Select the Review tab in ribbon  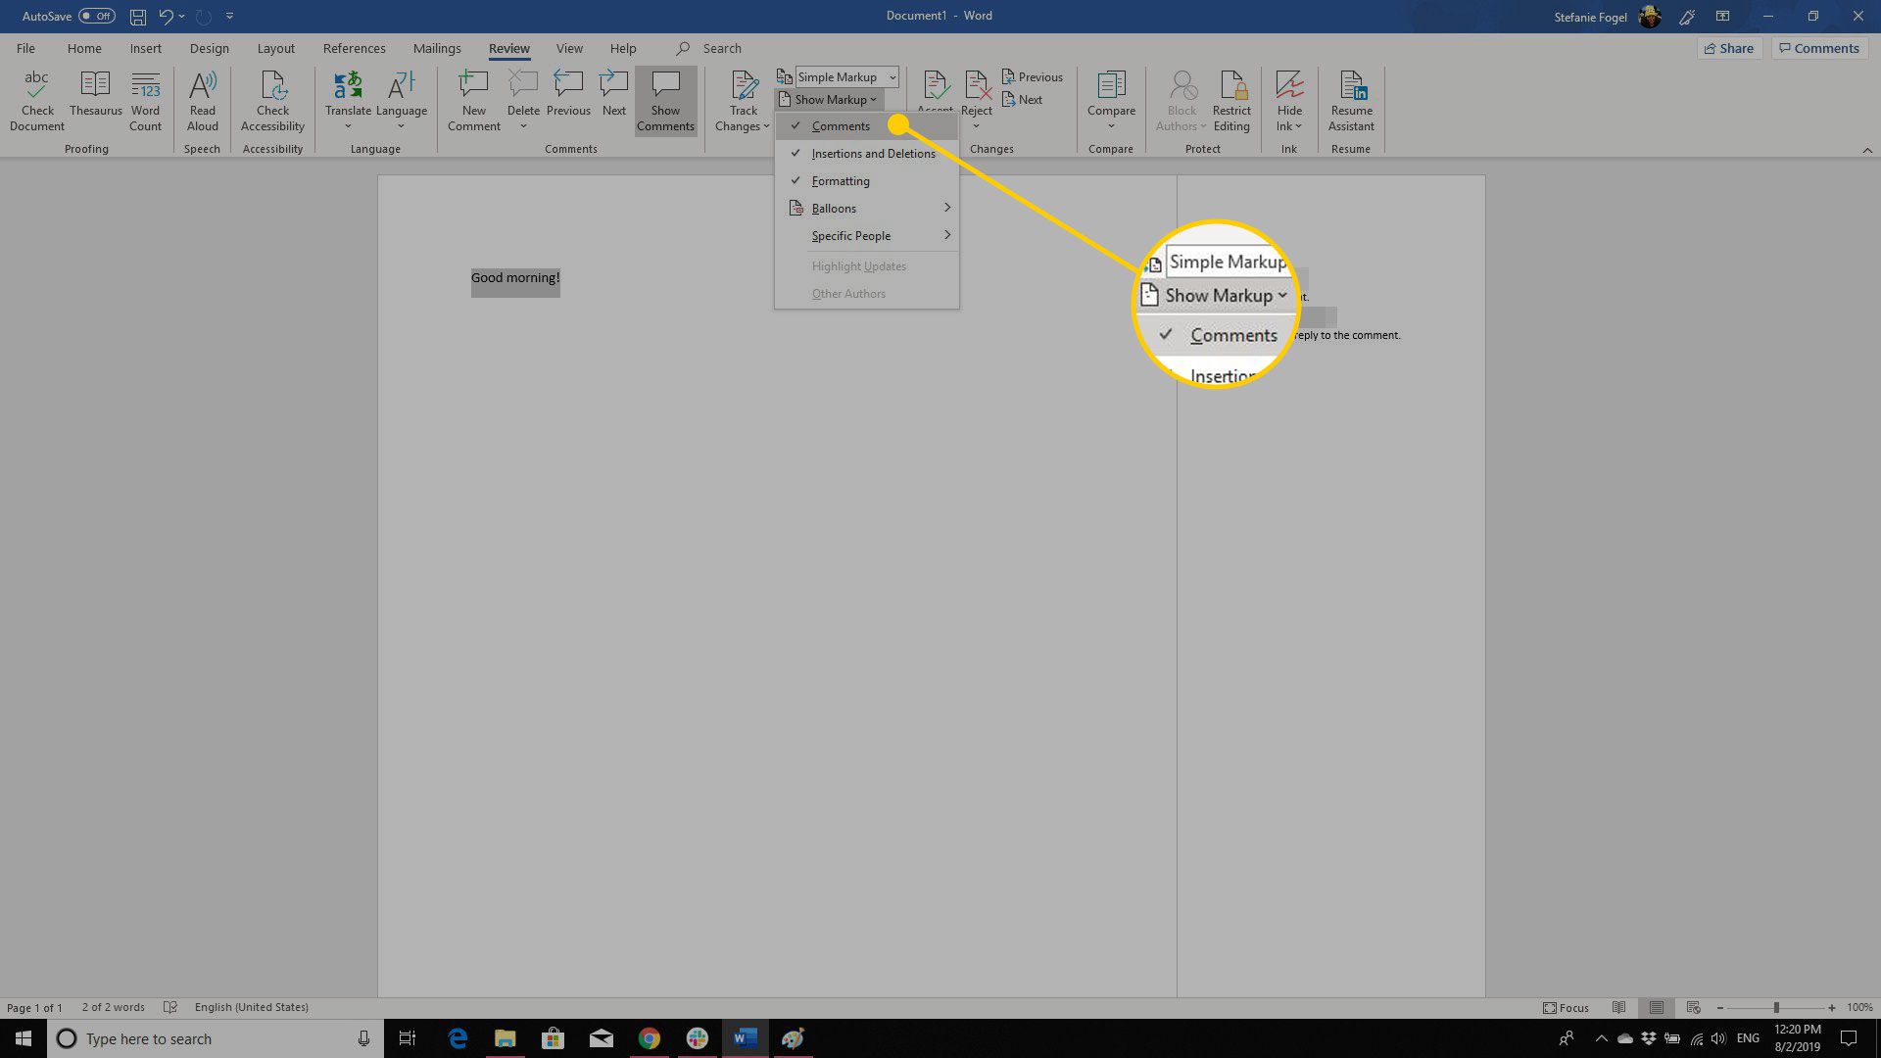pos(507,48)
